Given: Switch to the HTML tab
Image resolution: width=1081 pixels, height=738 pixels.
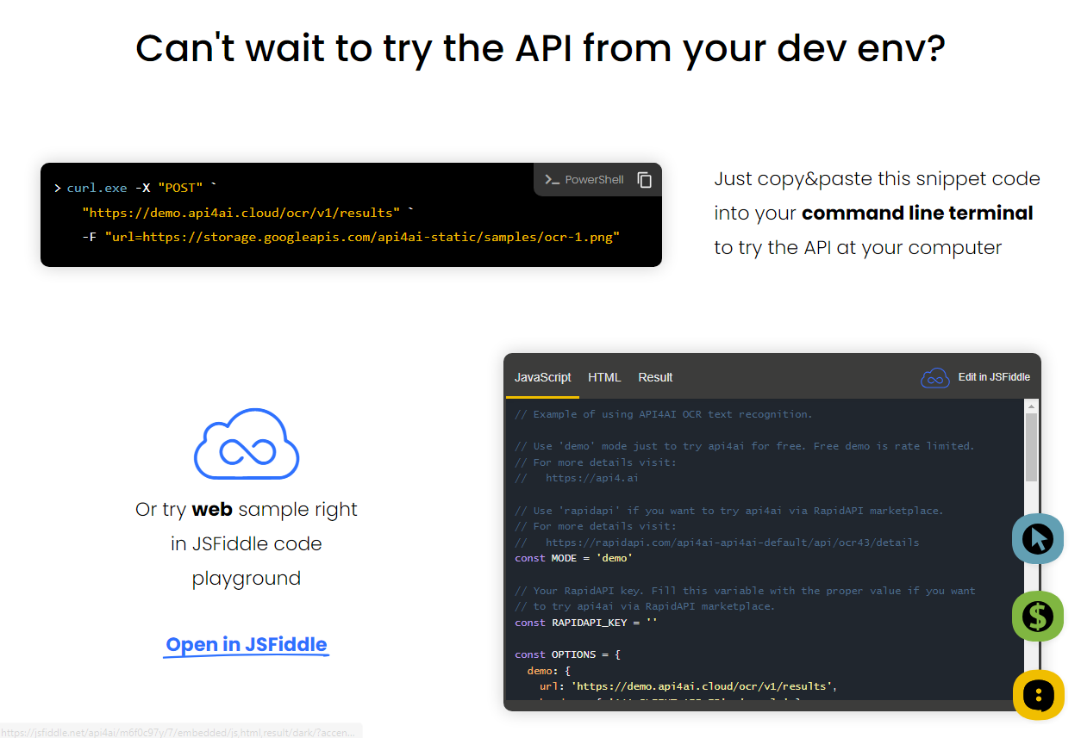Looking at the screenshot, I should point(604,377).
